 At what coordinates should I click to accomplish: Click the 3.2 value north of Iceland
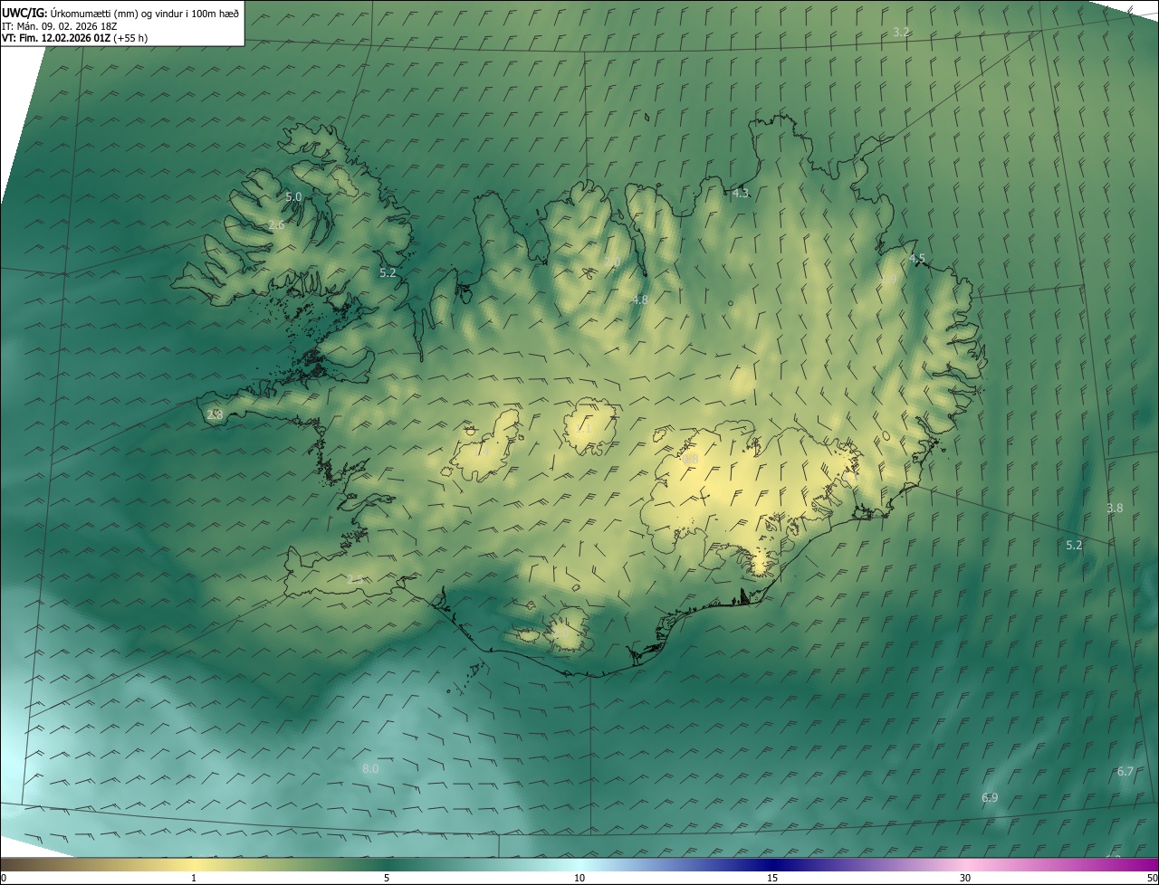pyautogui.click(x=901, y=32)
